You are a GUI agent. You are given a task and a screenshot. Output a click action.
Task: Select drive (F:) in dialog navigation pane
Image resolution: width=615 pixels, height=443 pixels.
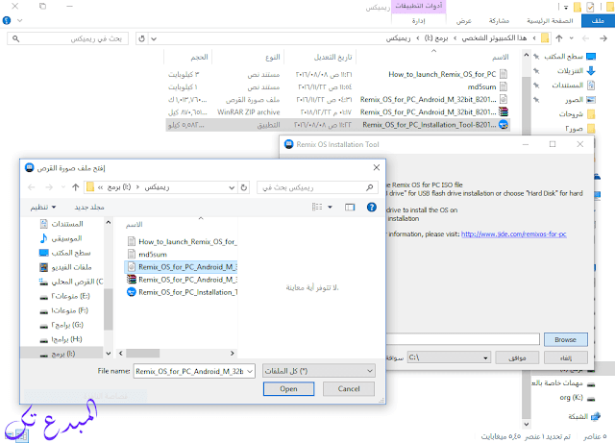pyautogui.click(x=64, y=310)
